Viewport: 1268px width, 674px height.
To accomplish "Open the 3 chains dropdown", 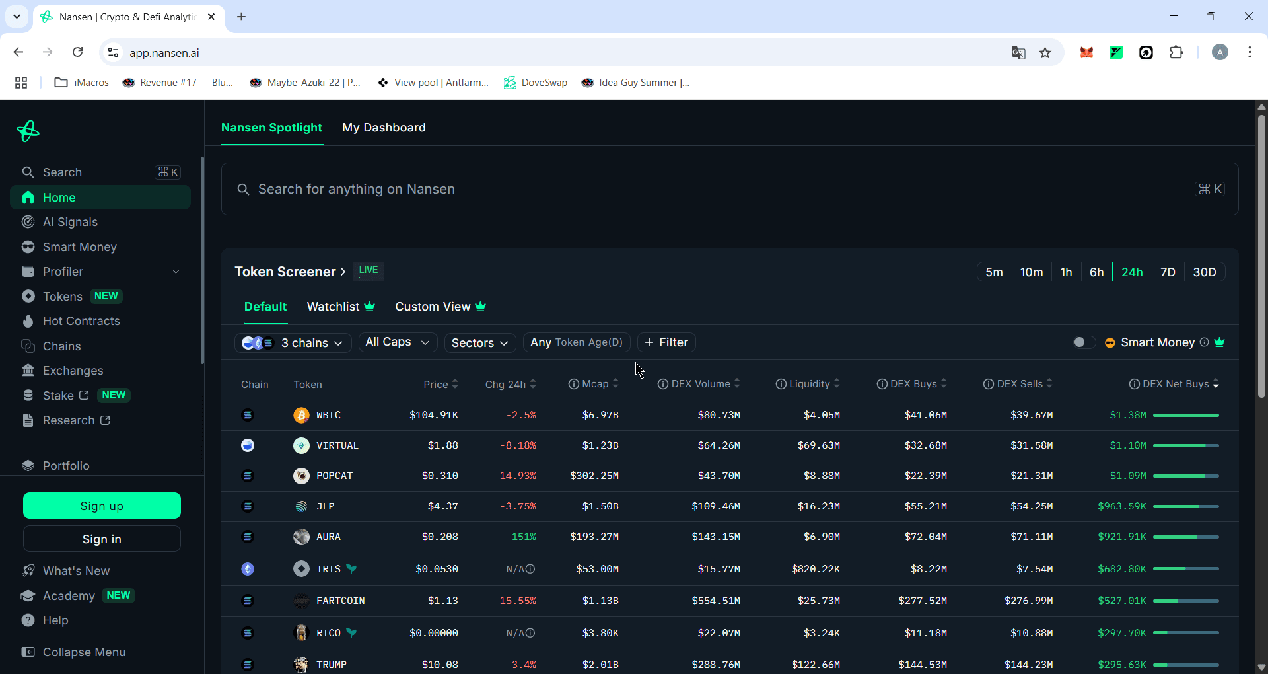I will pos(293,342).
